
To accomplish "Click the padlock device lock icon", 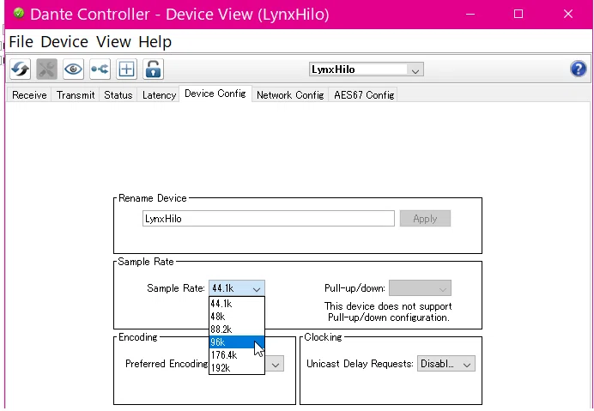I will 153,70.
